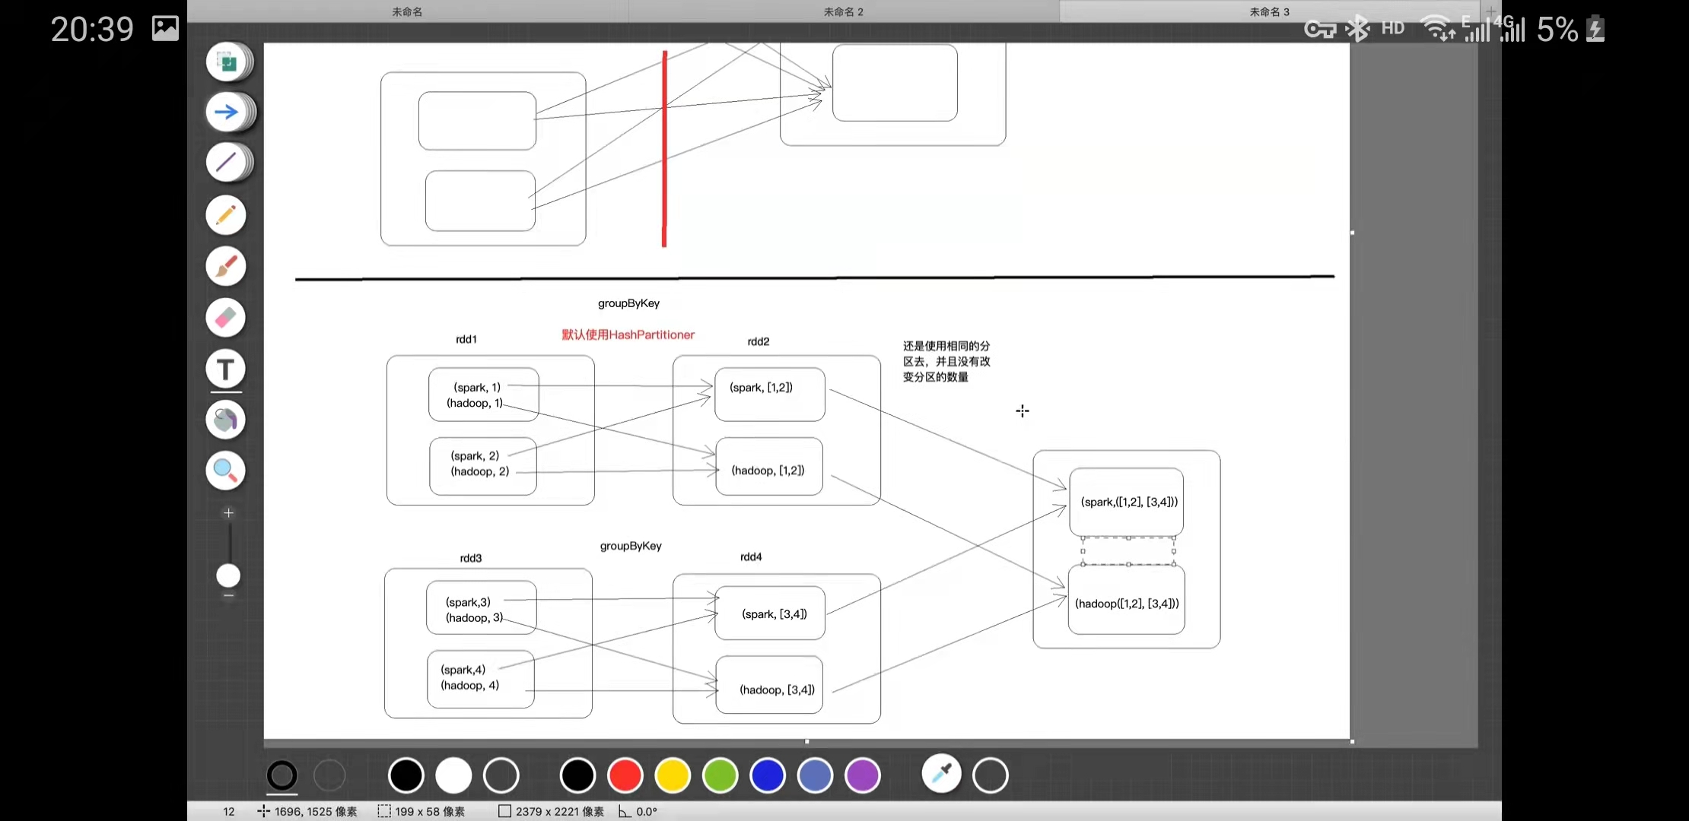1689x821 pixels.
Task: Pick the pink Eraser tool
Action: [226, 317]
